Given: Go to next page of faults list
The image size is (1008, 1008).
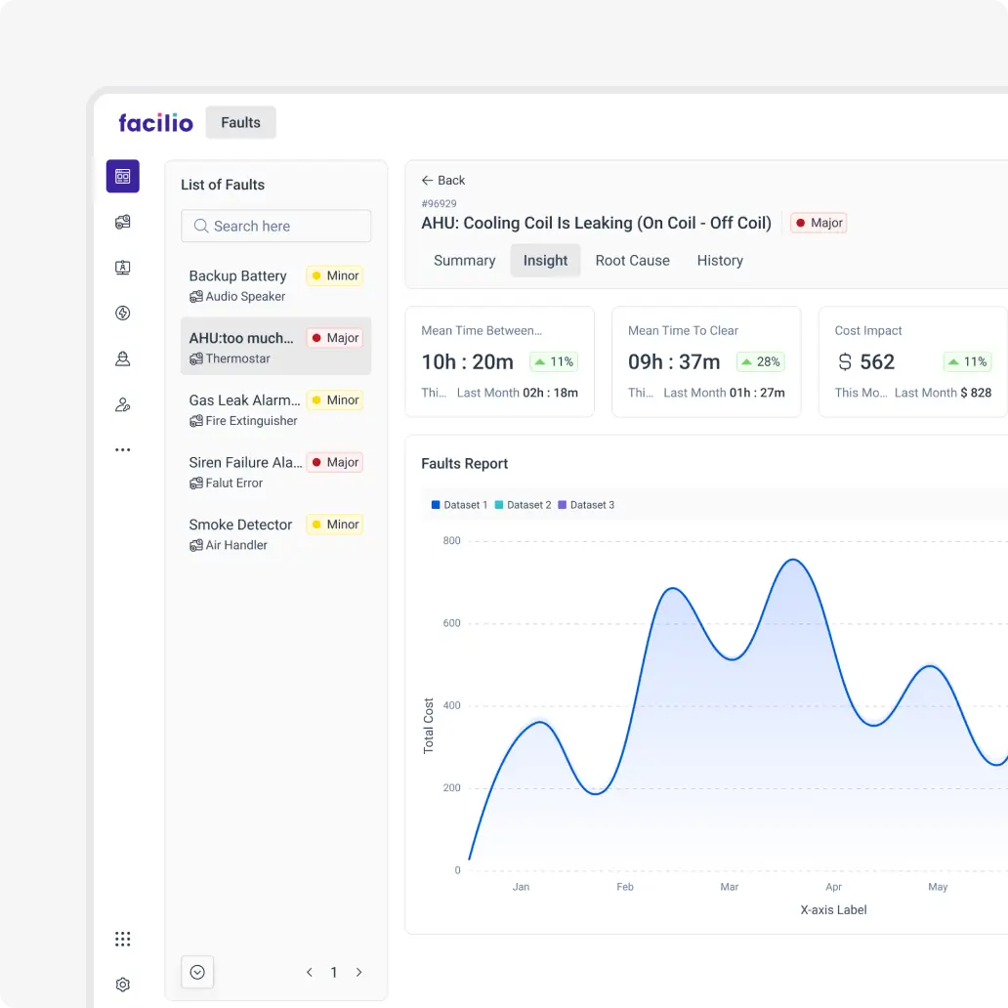Looking at the screenshot, I should coord(358,972).
